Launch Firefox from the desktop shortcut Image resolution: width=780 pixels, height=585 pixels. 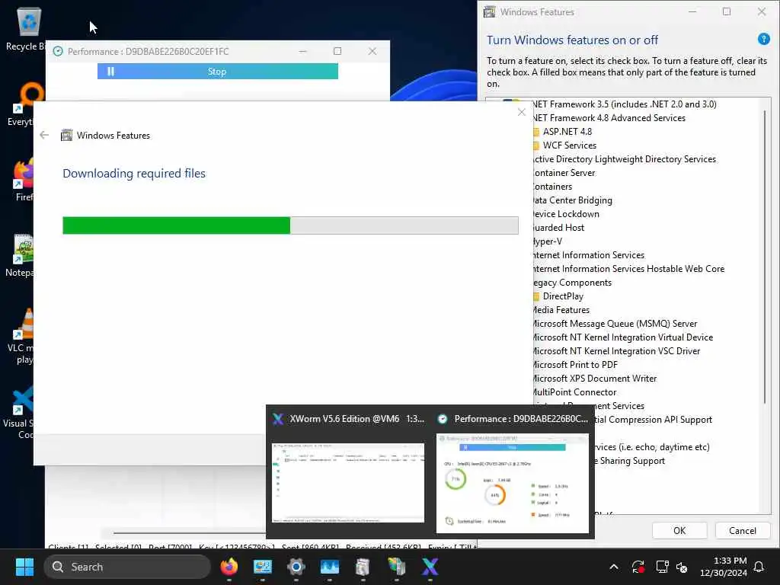tap(23, 180)
